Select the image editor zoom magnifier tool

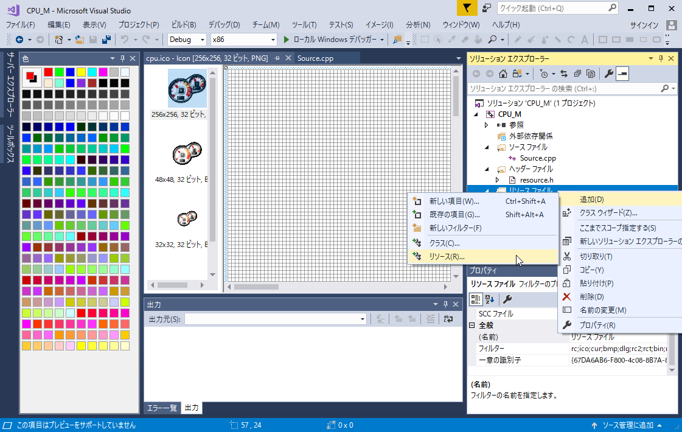coord(492,40)
